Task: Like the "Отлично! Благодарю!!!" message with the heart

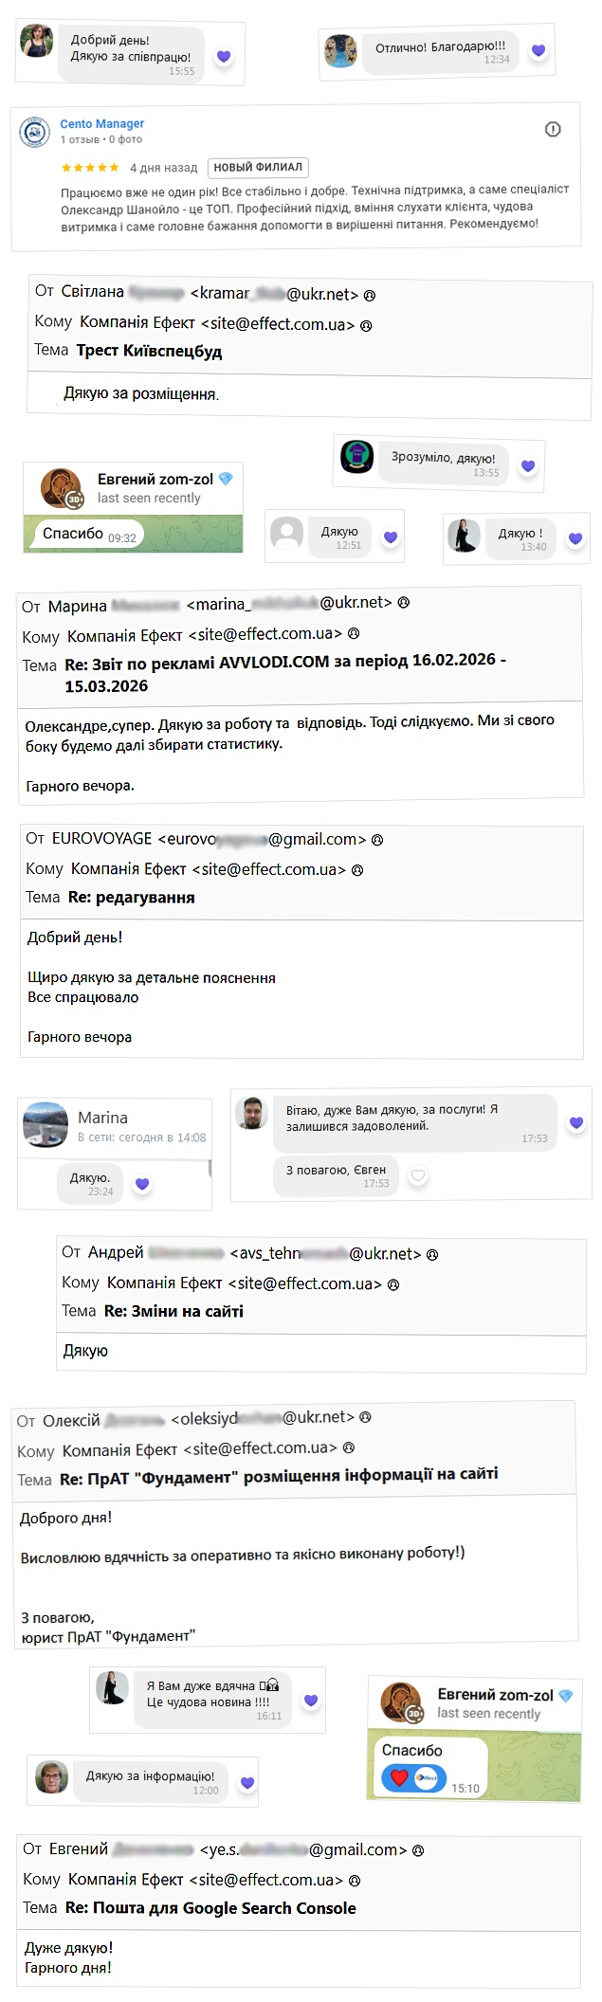Action: pos(538,50)
